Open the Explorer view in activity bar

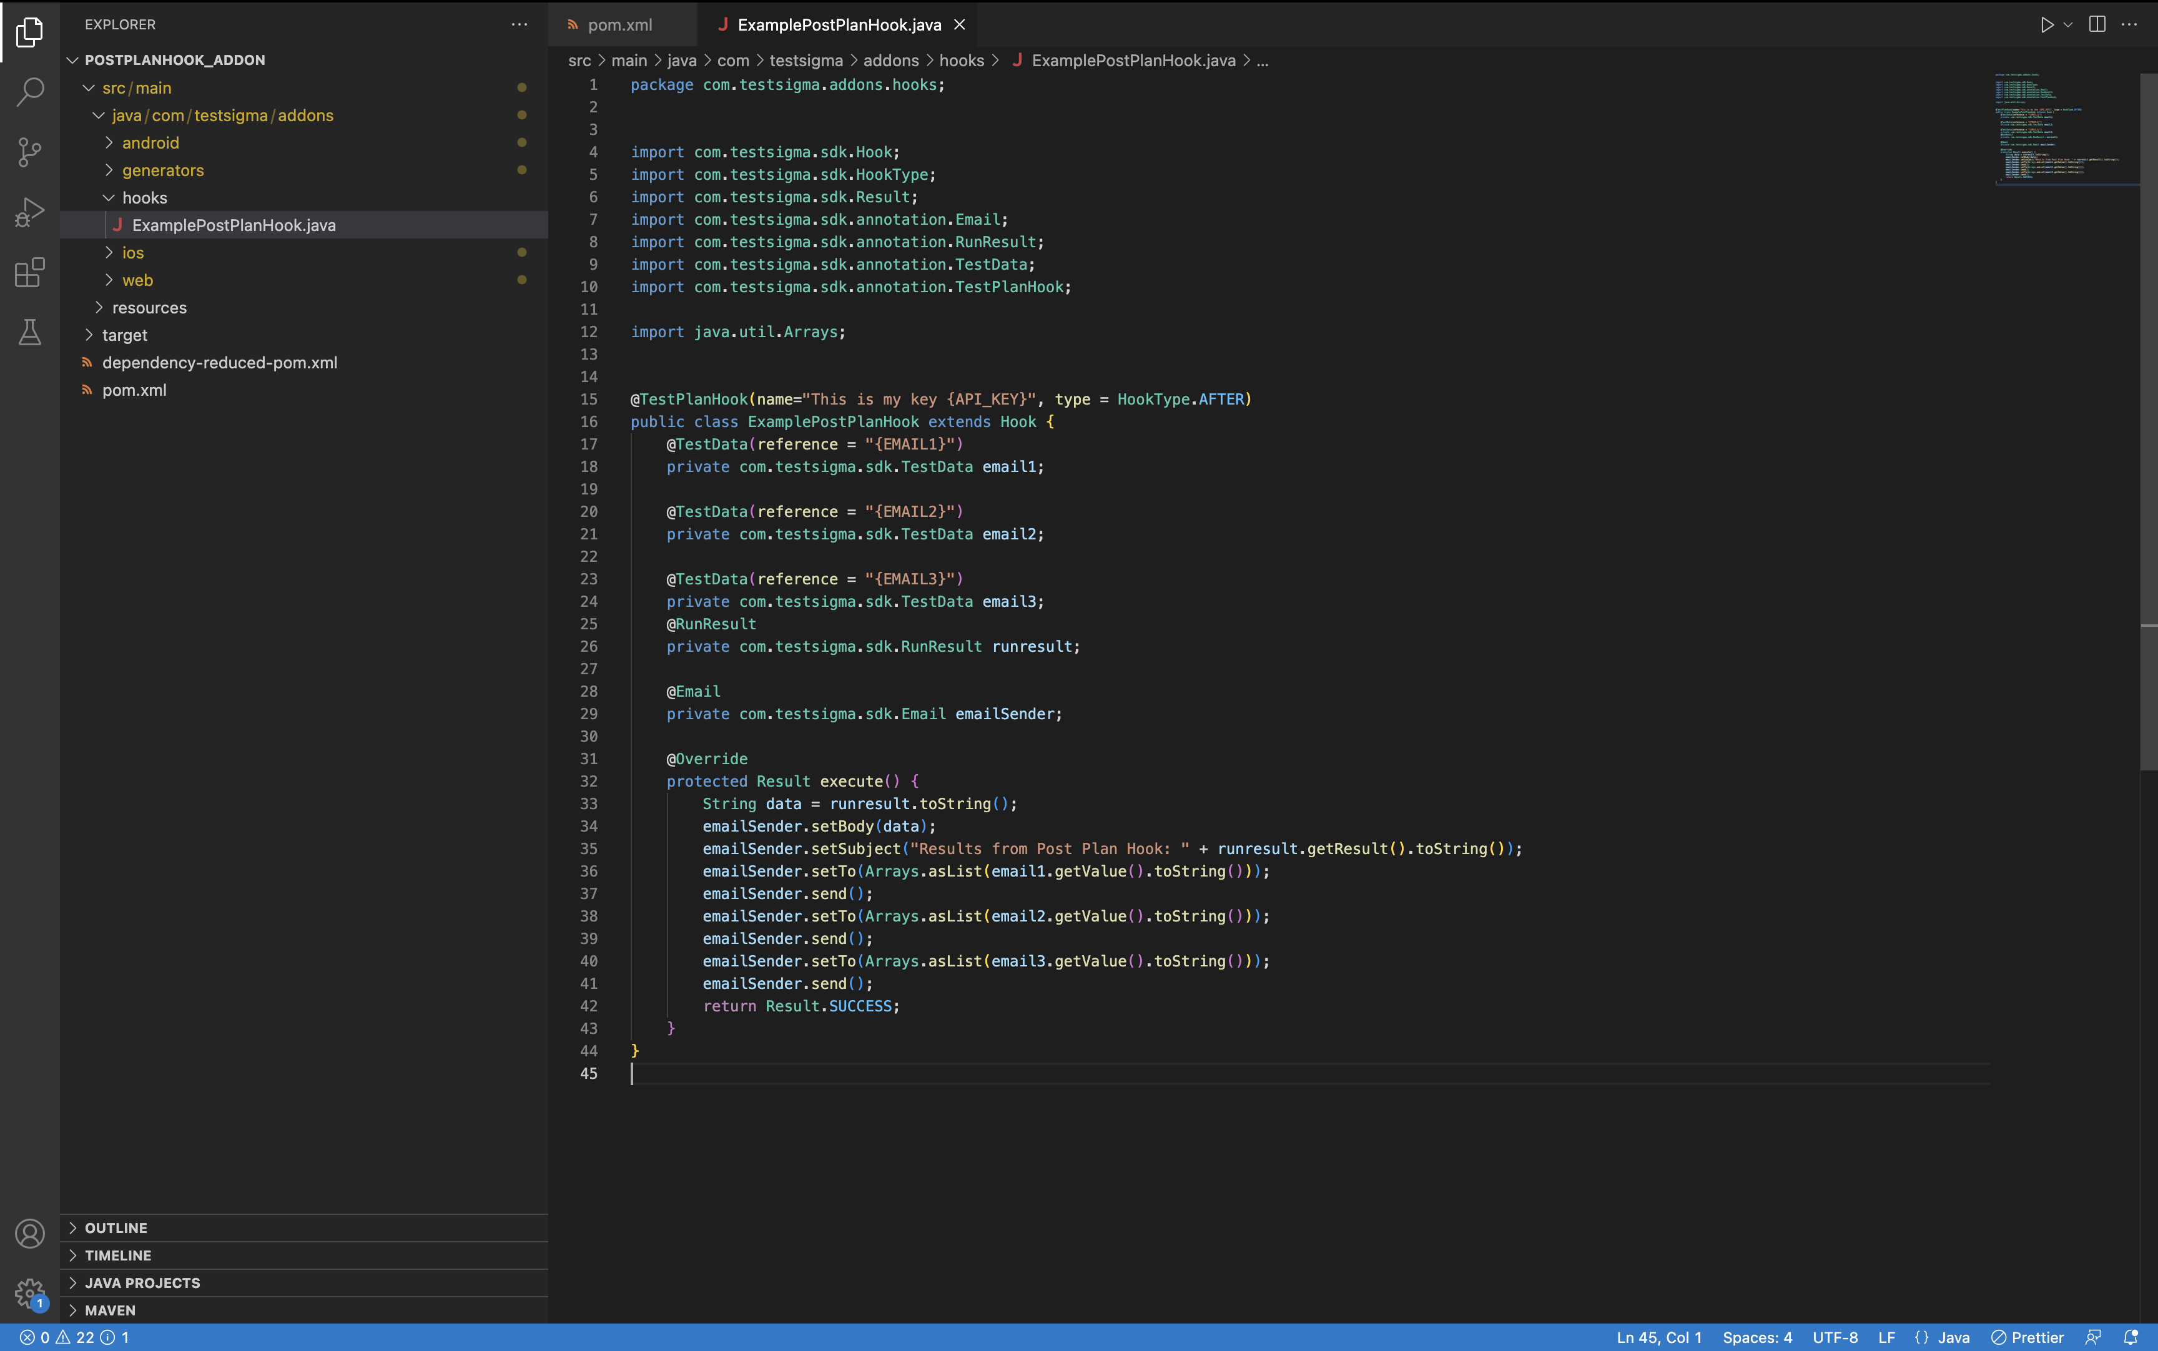[29, 31]
